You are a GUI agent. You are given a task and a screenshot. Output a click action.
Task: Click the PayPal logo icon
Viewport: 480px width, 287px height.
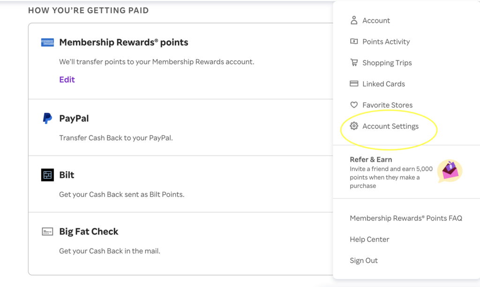click(x=47, y=118)
